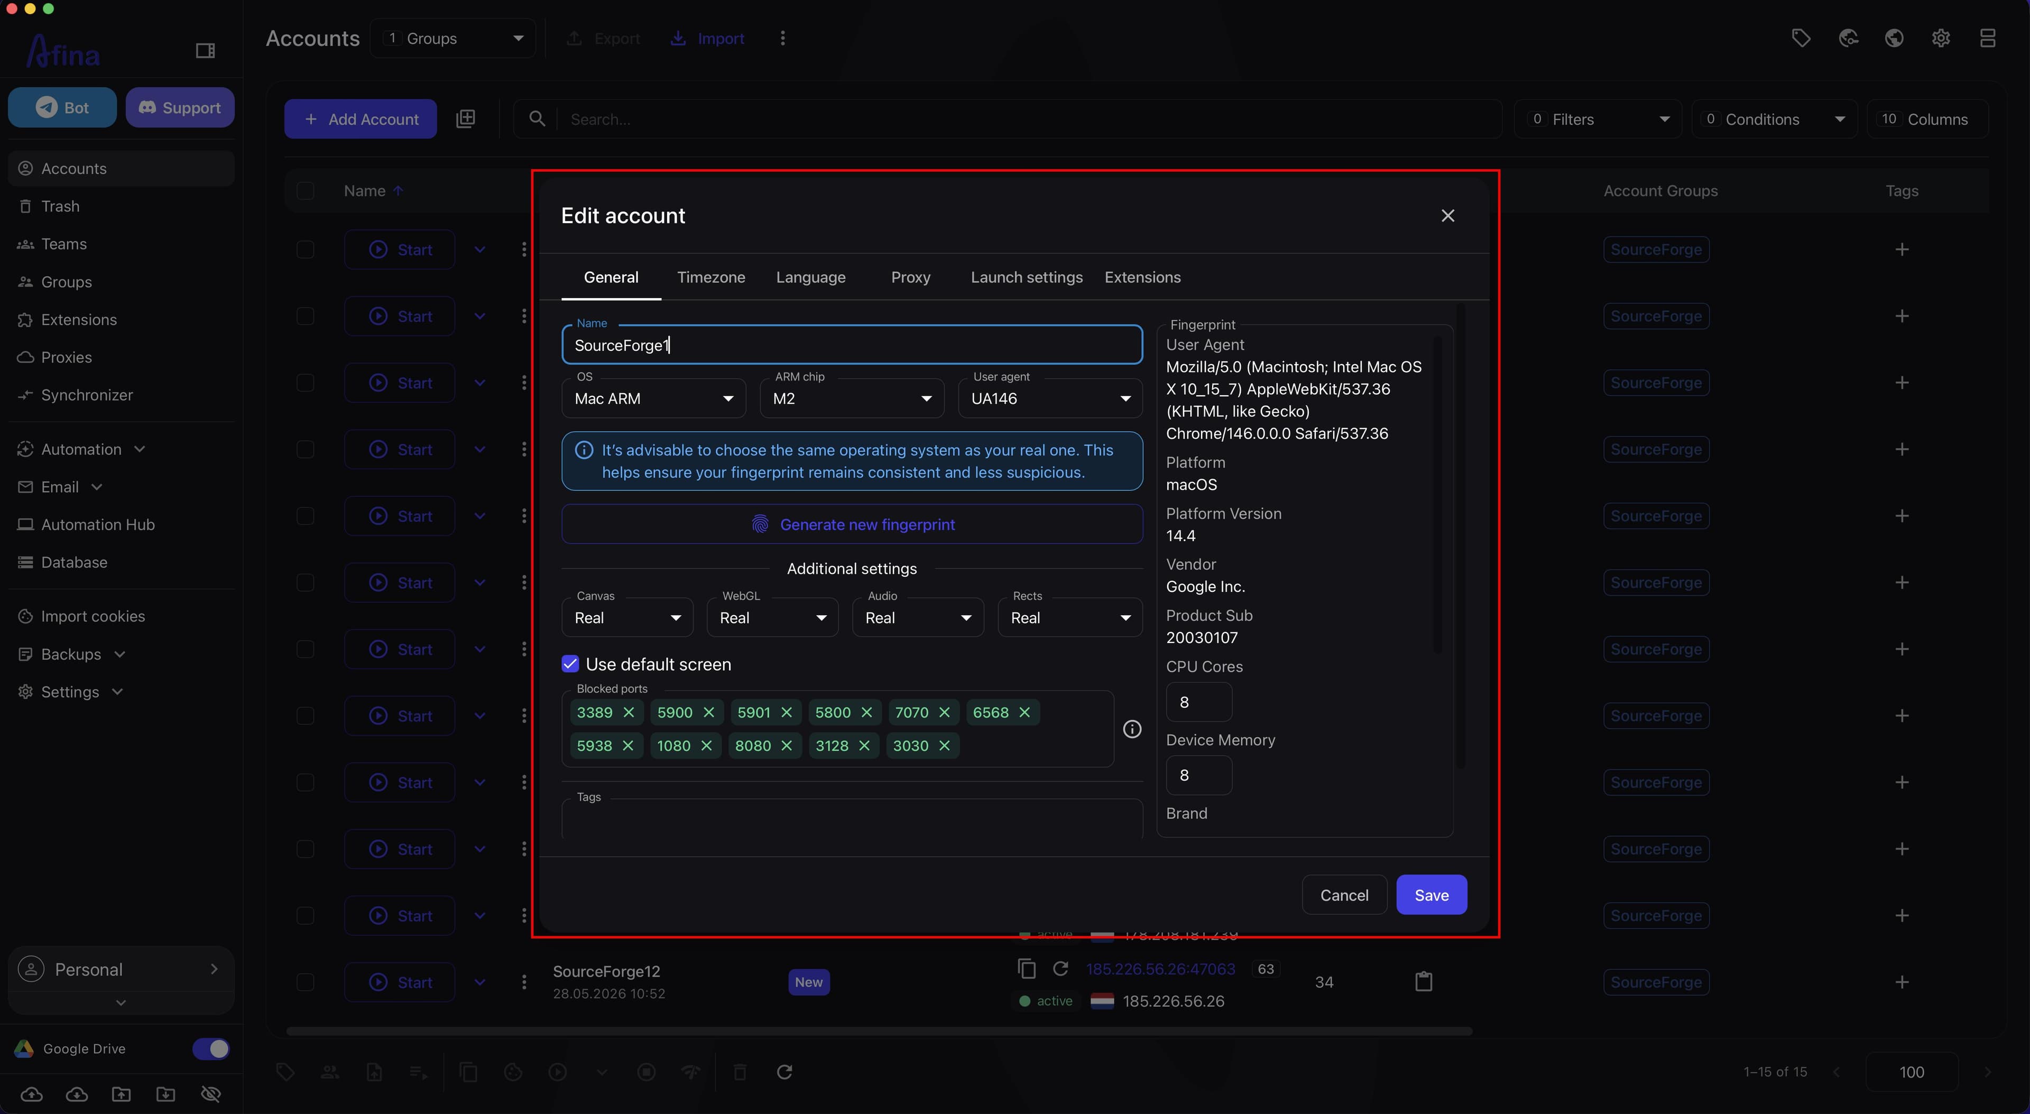Open the Groups dropdown in header
2030x1114 pixels.
click(453, 39)
